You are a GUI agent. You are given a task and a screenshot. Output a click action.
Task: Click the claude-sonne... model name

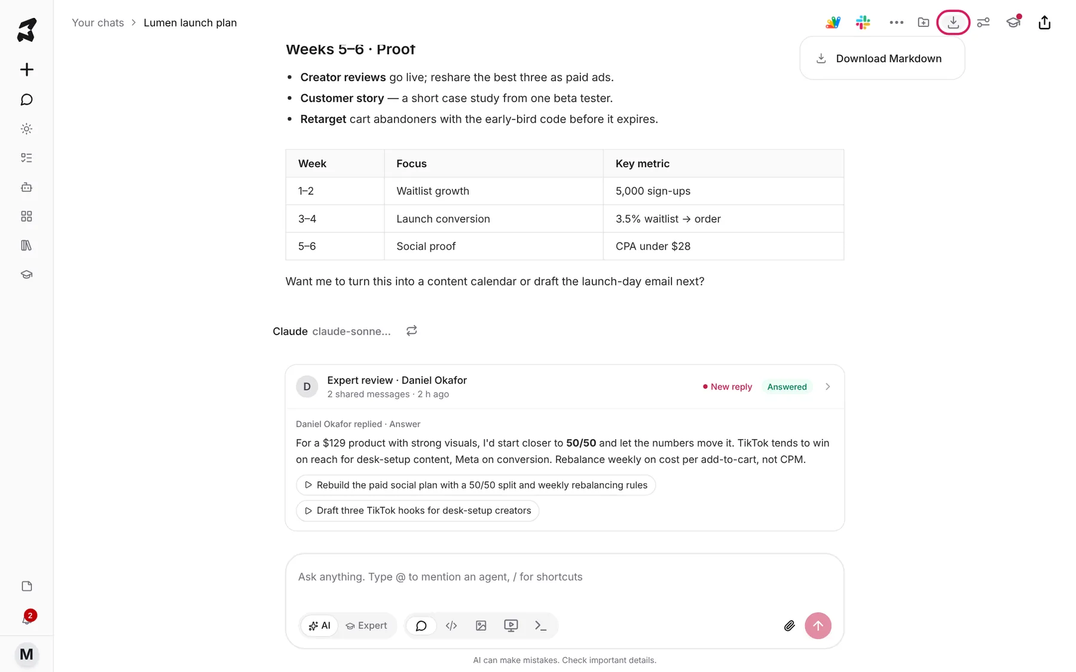[x=351, y=332]
